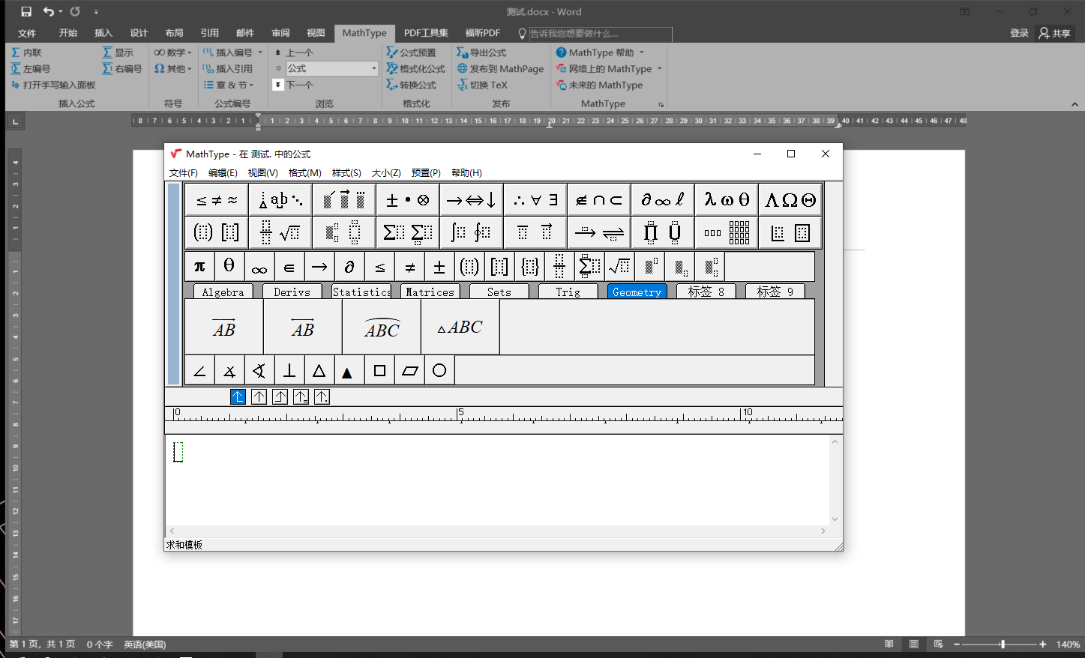Open relational symbols palette (≤ ≠ ≈)
Image resolution: width=1085 pixels, height=658 pixels.
coord(217,200)
